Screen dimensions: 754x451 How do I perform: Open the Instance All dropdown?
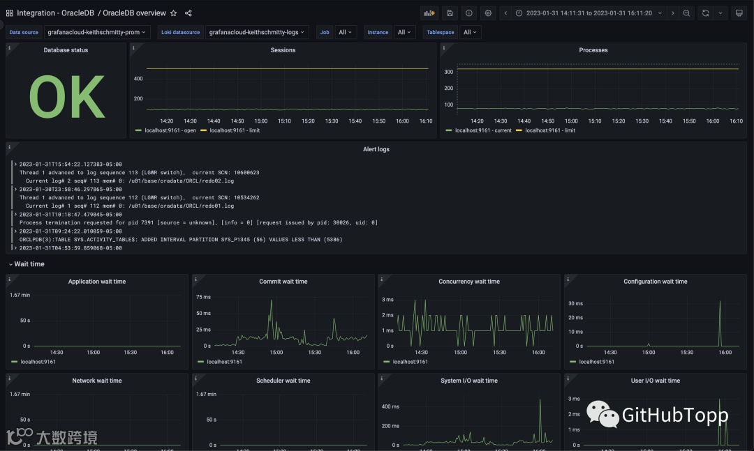(x=404, y=32)
